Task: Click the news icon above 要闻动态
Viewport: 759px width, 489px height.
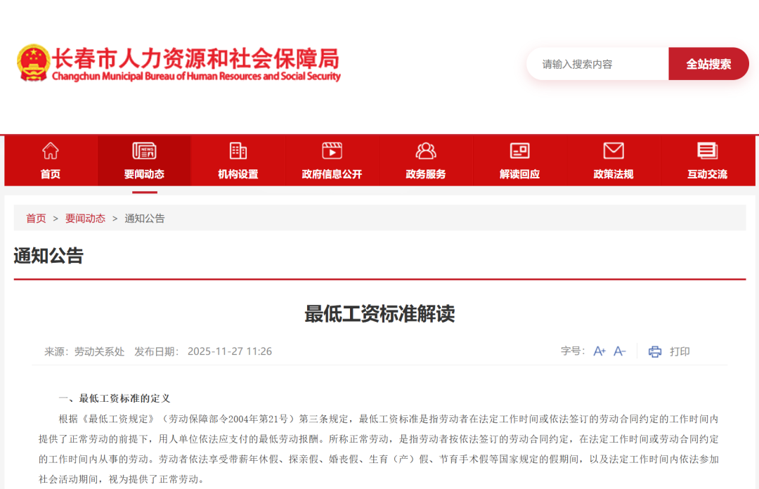Action: pos(144,151)
